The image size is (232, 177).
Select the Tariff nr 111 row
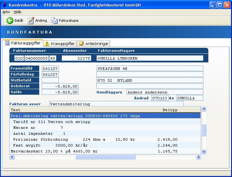105,122
